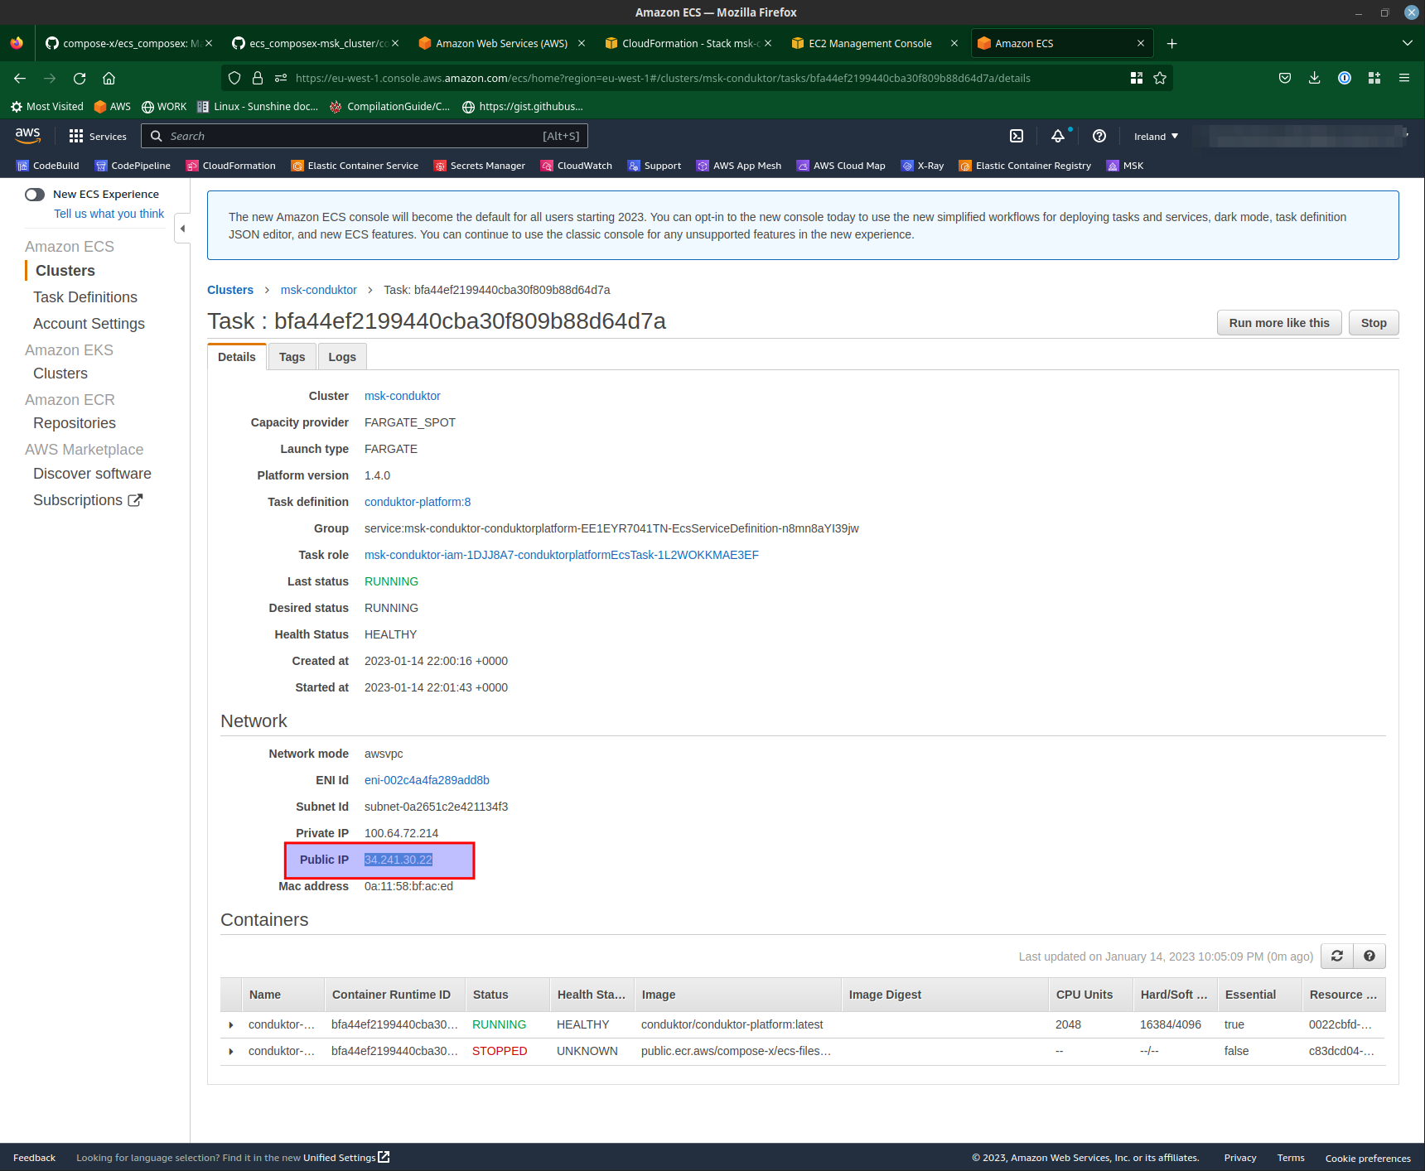1425x1171 pixels.
Task: Save page to Pocket
Action: (1285, 78)
